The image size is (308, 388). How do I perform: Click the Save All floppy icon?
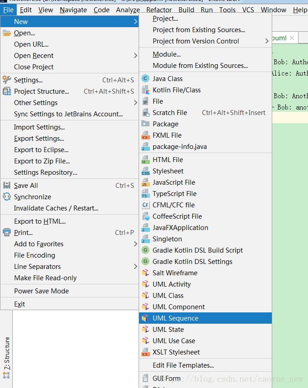pyautogui.click(x=7, y=185)
